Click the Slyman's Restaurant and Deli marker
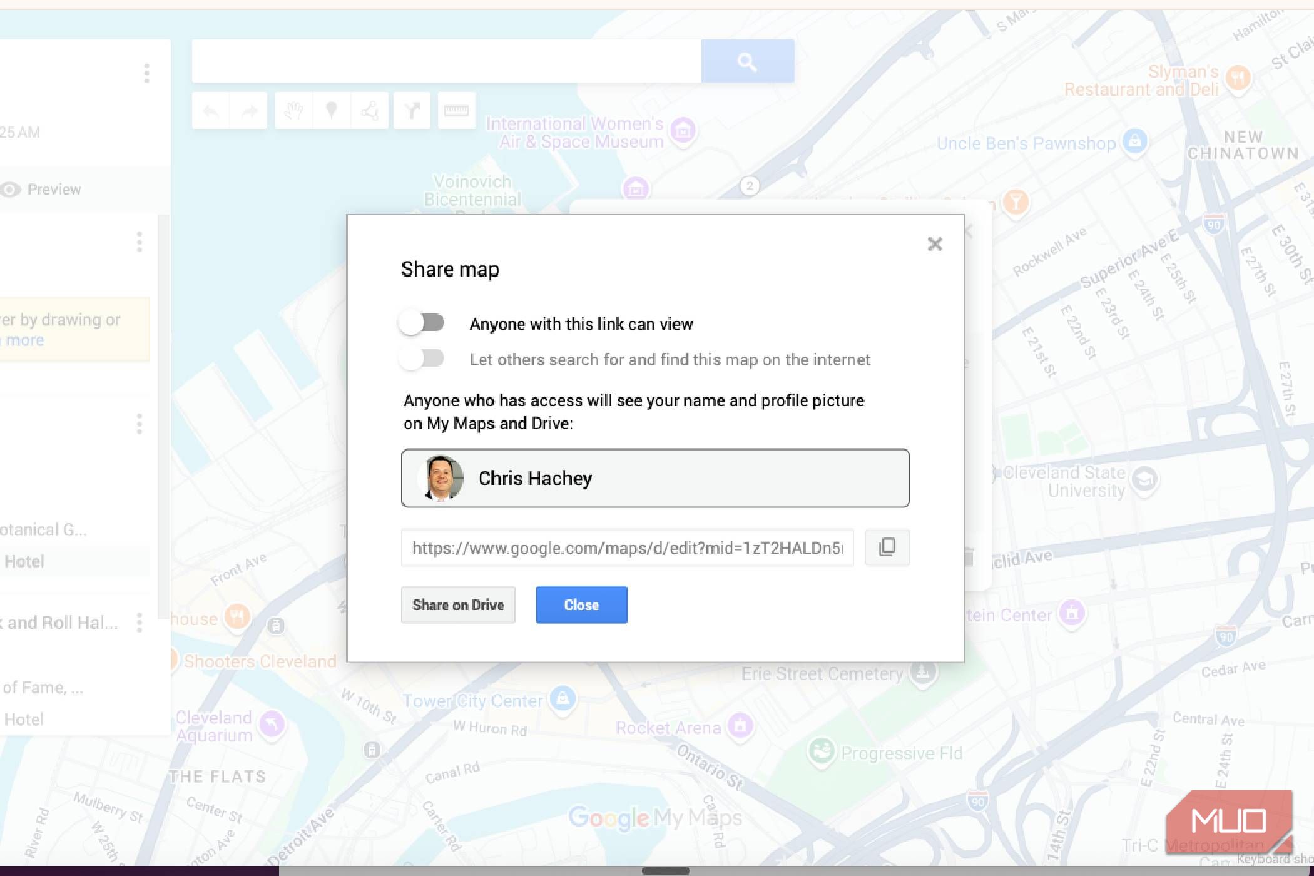1314x876 pixels. click(1238, 78)
